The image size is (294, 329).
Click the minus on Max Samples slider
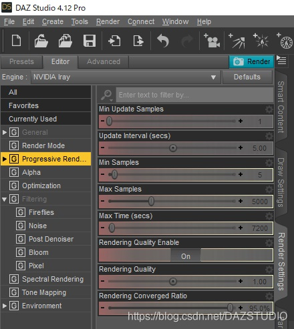[102, 201]
